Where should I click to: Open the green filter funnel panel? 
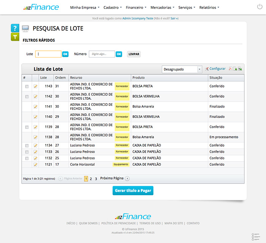15,37
